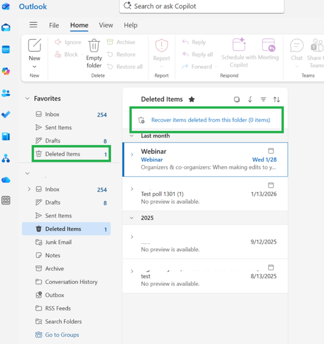The image size is (324, 344).
Task: Open the Report dropdown arrow
Action: coord(162,67)
